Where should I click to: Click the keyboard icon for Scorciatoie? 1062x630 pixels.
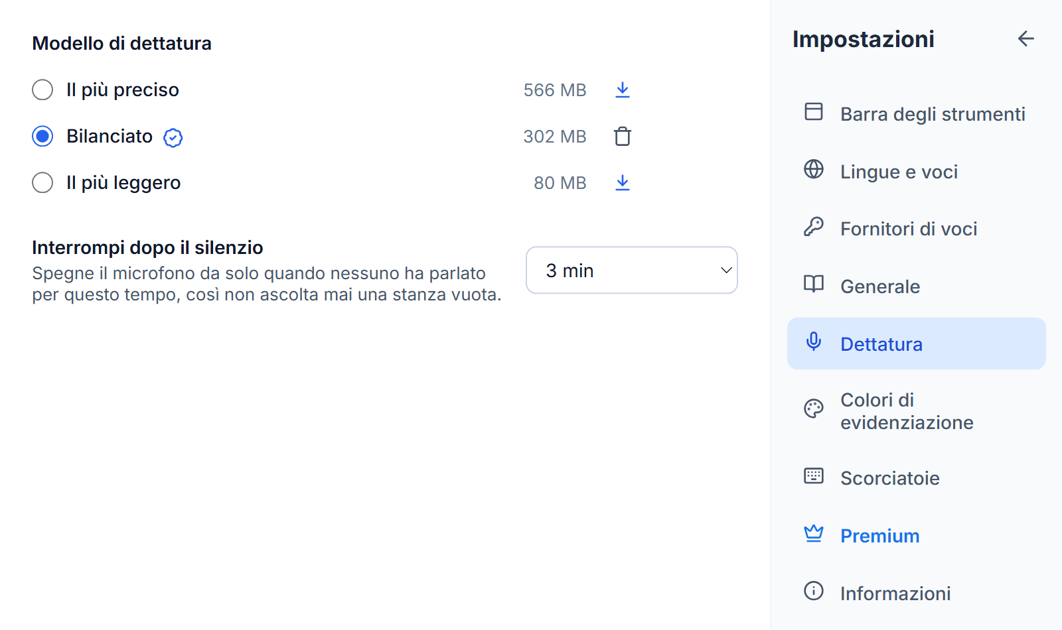(x=814, y=475)
